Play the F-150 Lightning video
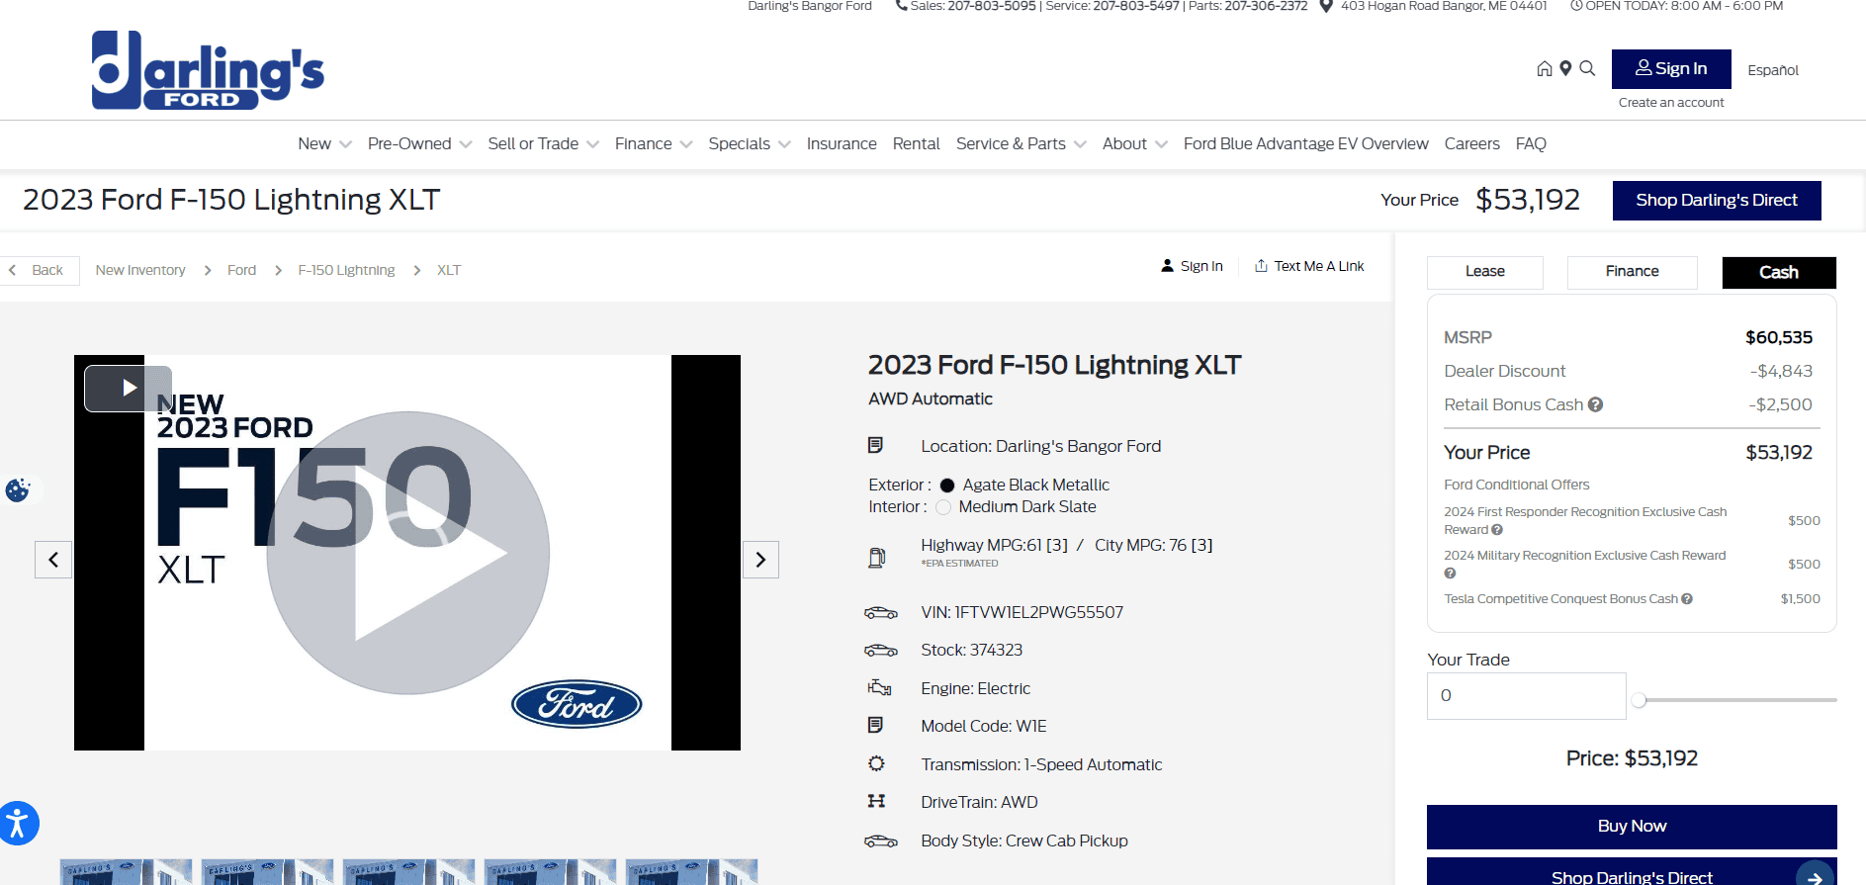 pos(408,553)
